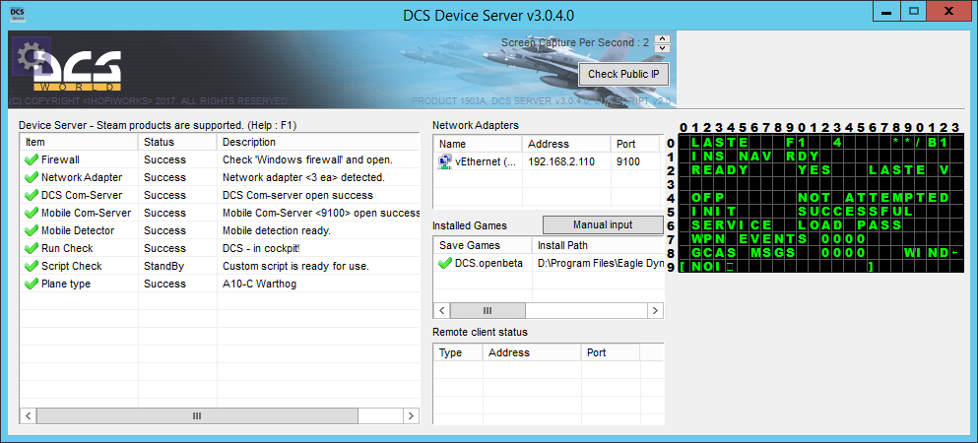Image resolution: width=978 pixels, height=443 pixels.
Task: Decrease Screen Capture Per Second value
Action: coord(664,48)
